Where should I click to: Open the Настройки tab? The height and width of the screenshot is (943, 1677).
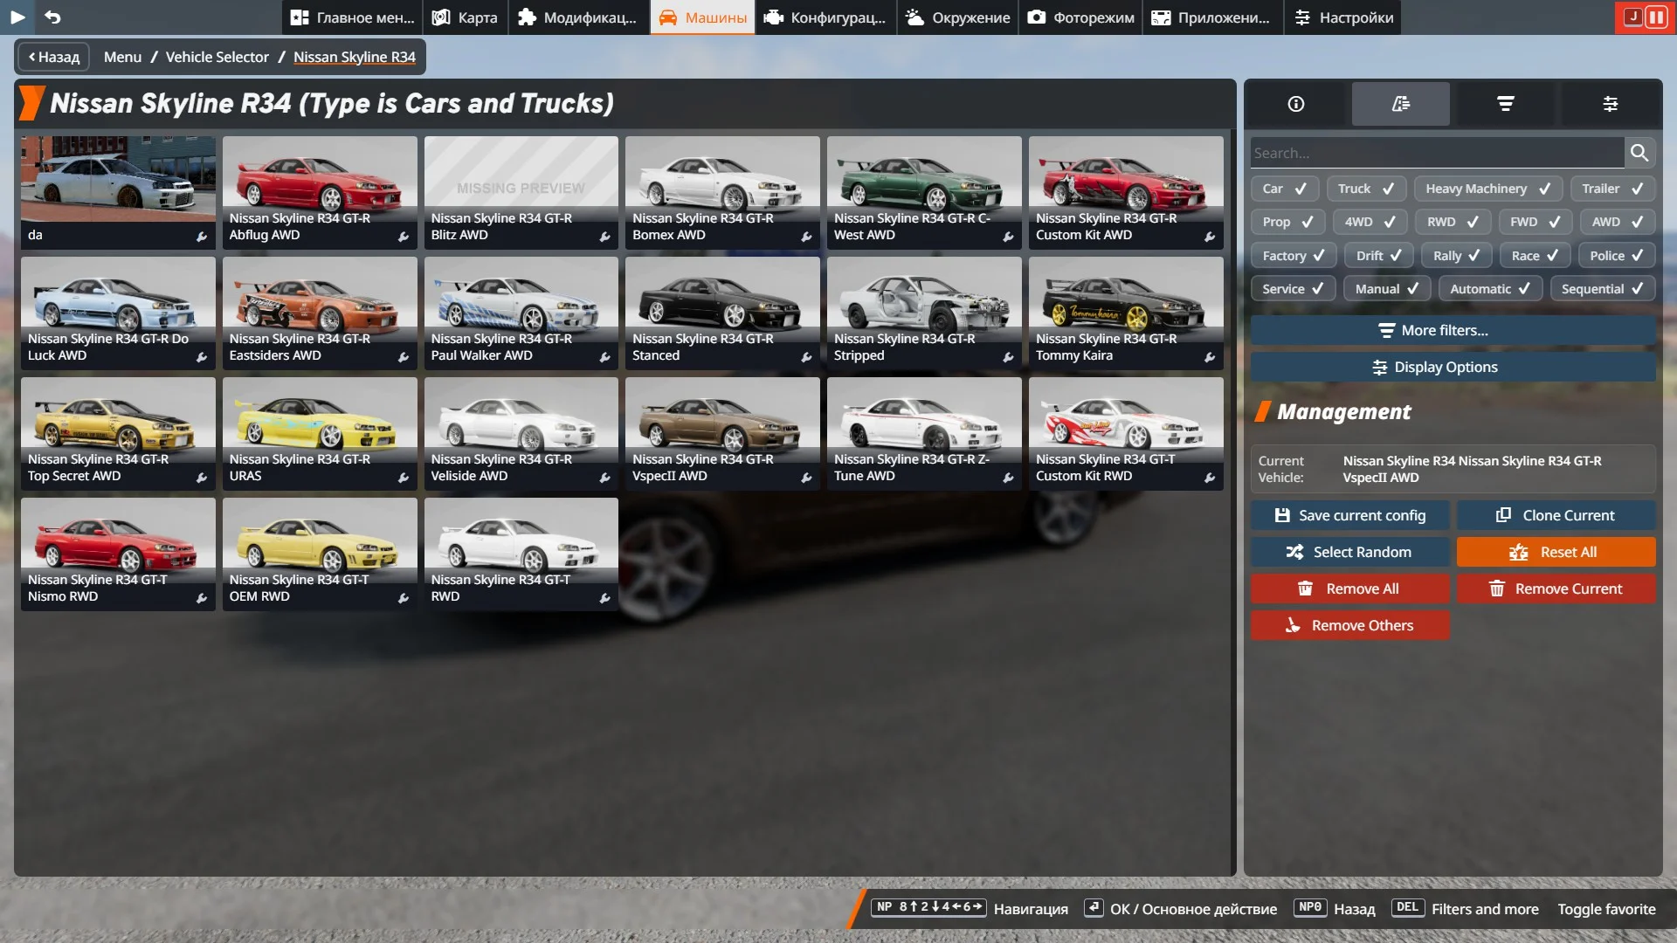click(1343, 17)
